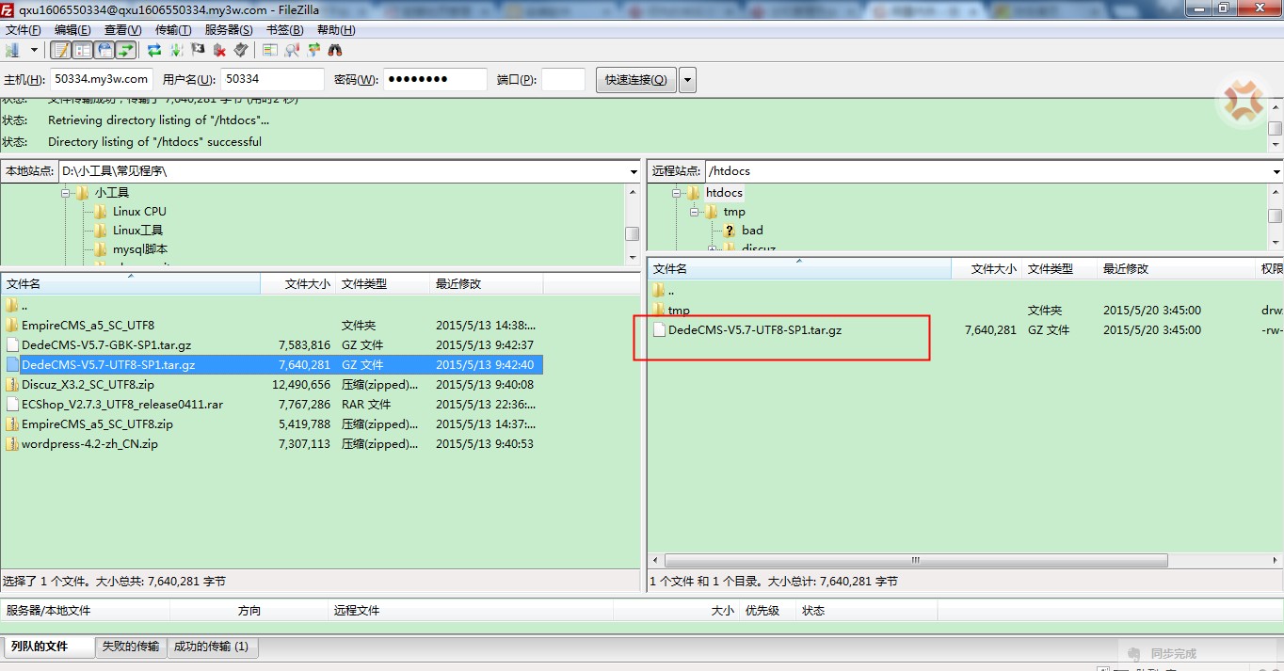Click the 端口(P) port input field
1284x671 pixels.
pyautogui.click(x=563, y=80)
